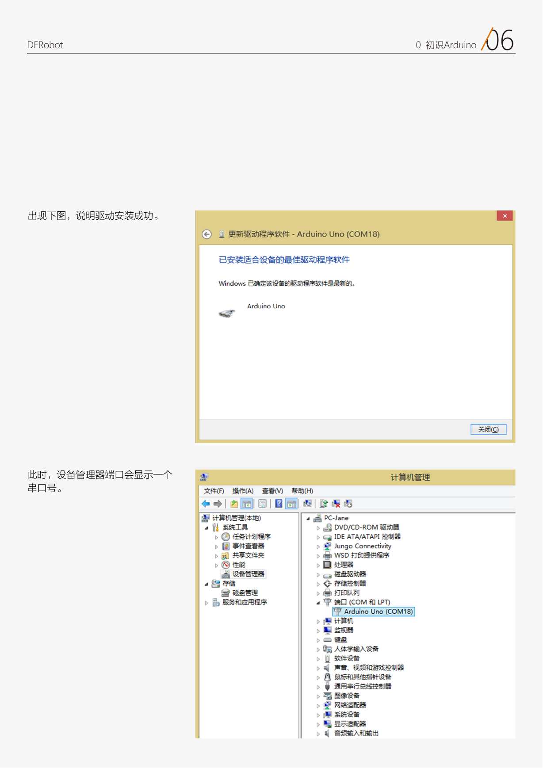Collapse the 存储 tree node
The width and height of the screenshot is (543, 768).
point(206,584)
